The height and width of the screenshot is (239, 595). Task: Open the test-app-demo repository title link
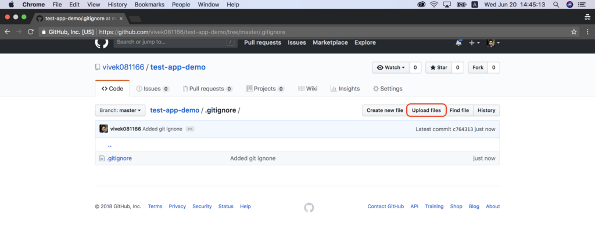coord(178,67)
